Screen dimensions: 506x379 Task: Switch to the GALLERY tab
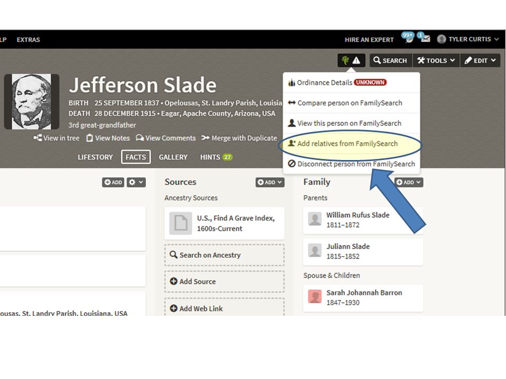(x=173, y=157)
